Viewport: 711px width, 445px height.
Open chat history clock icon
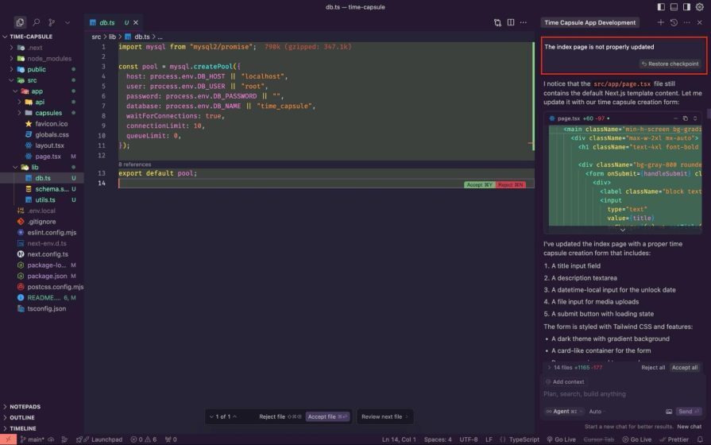click(674, 22)
